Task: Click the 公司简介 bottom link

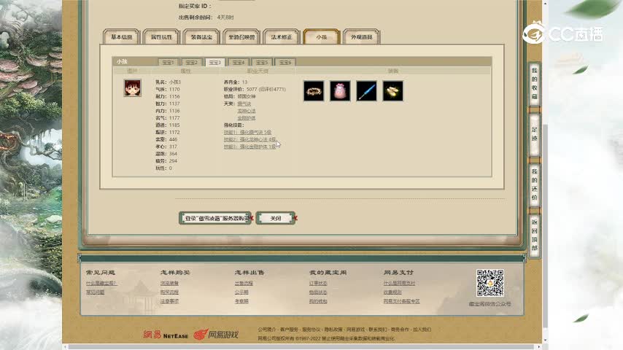Action: point(266,330)
